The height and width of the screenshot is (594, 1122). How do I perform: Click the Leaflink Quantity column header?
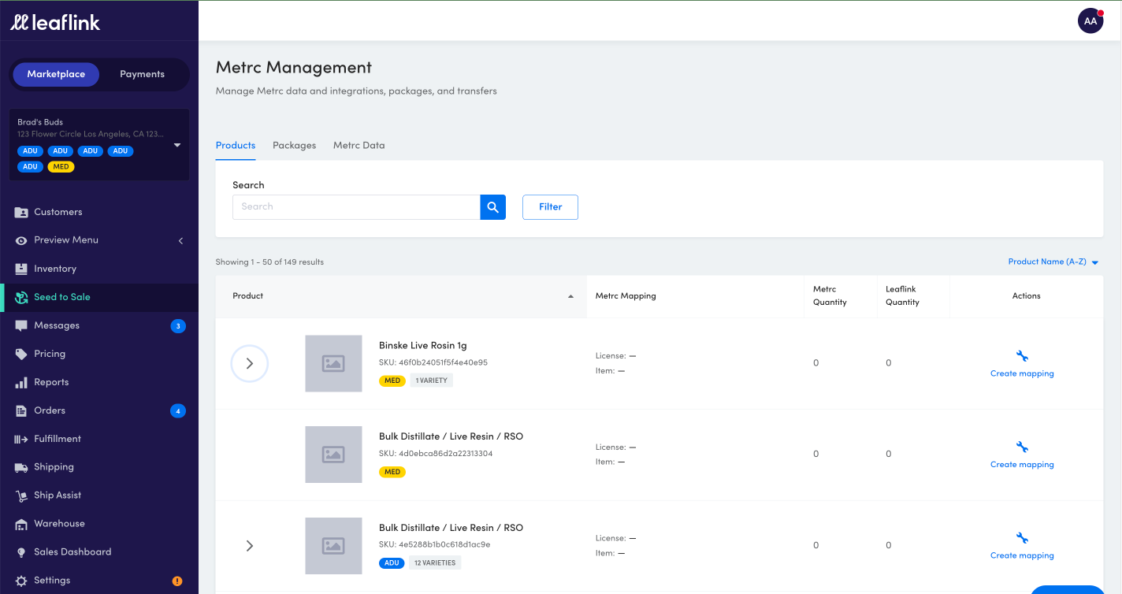[x=902, y=295]
